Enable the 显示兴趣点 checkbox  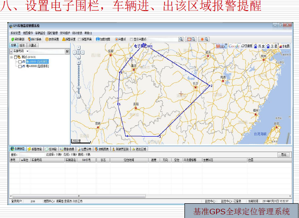point(132,40)
